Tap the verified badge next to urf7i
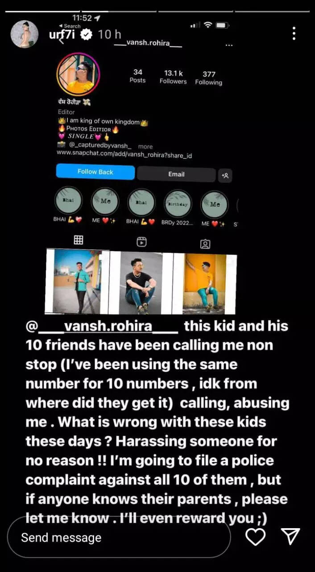 click(x=86, y=34)
